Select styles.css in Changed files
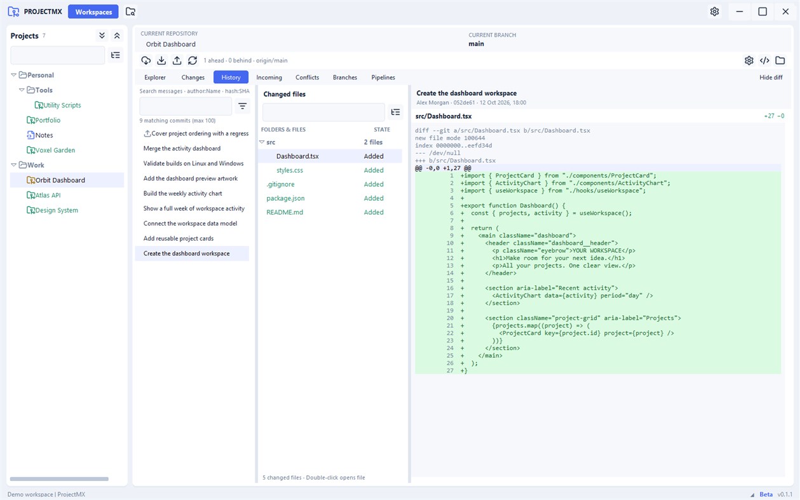This screenshot has height=500, width=800. [x=330, y=170]
